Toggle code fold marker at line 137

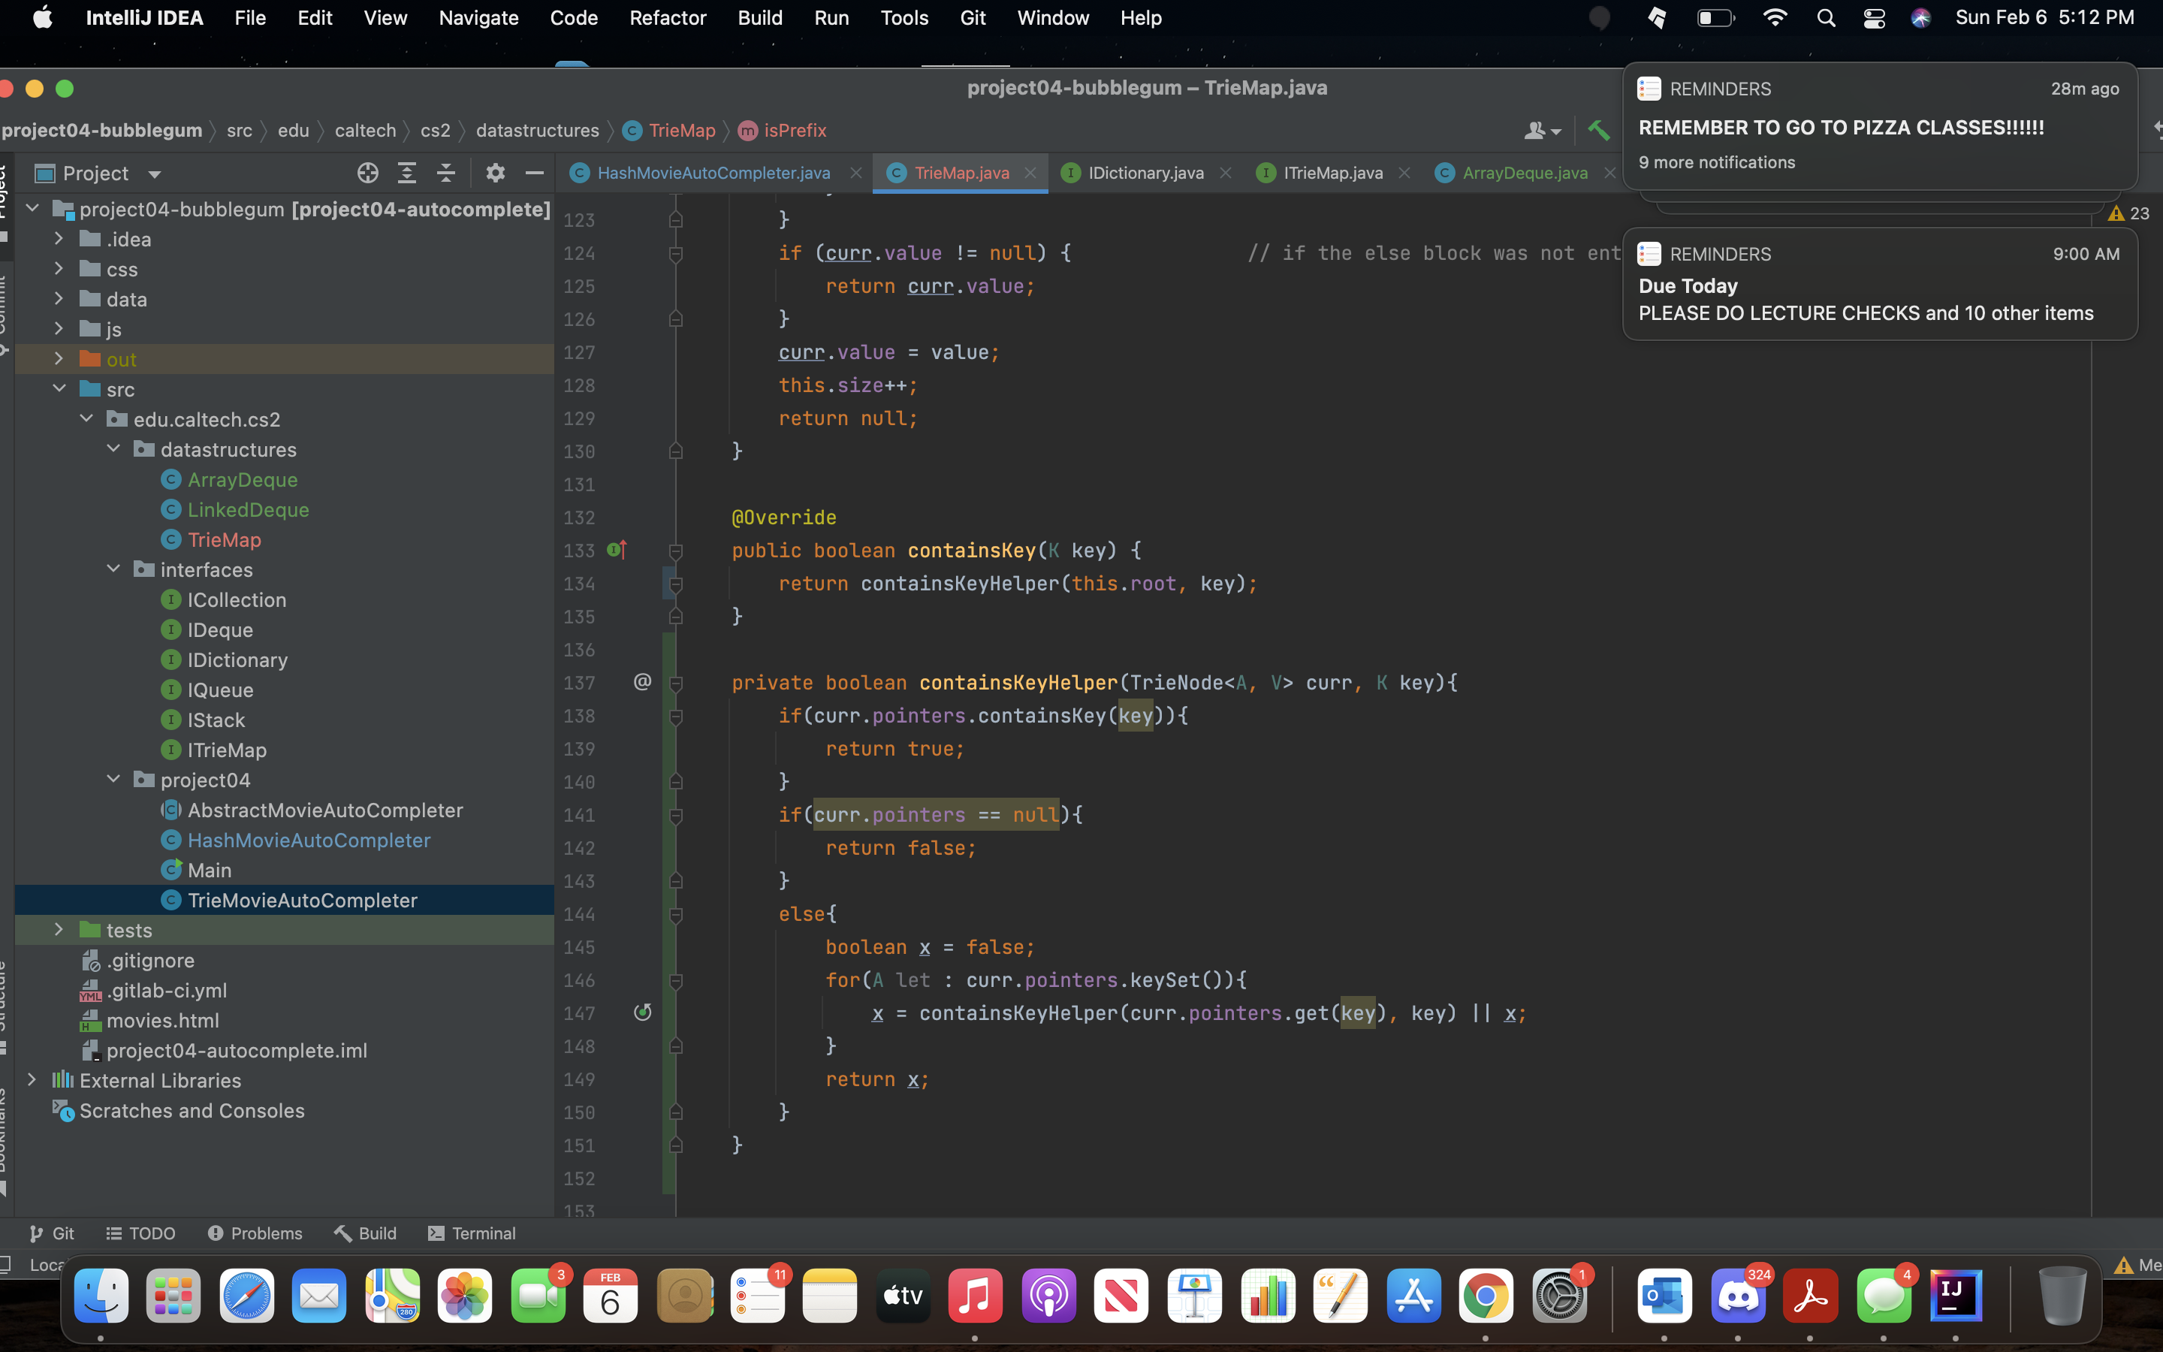pyautogui.click(x=676, y=684)
